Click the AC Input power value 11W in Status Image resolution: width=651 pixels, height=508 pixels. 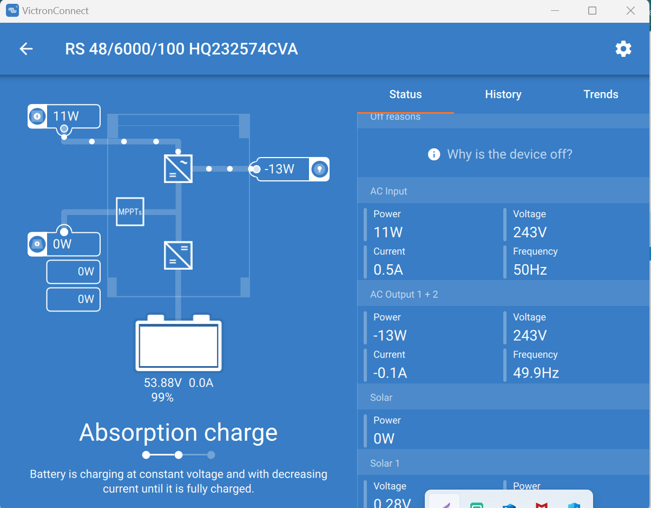pyautogui.click(x=388, y=232)
